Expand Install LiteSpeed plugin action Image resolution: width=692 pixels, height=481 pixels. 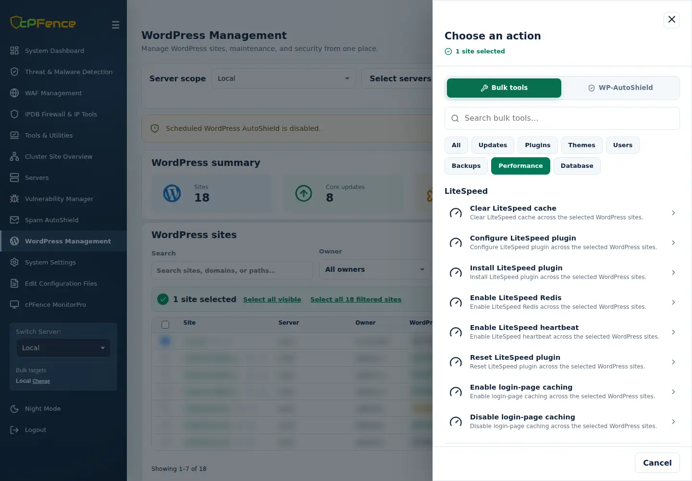pos(562,272)
